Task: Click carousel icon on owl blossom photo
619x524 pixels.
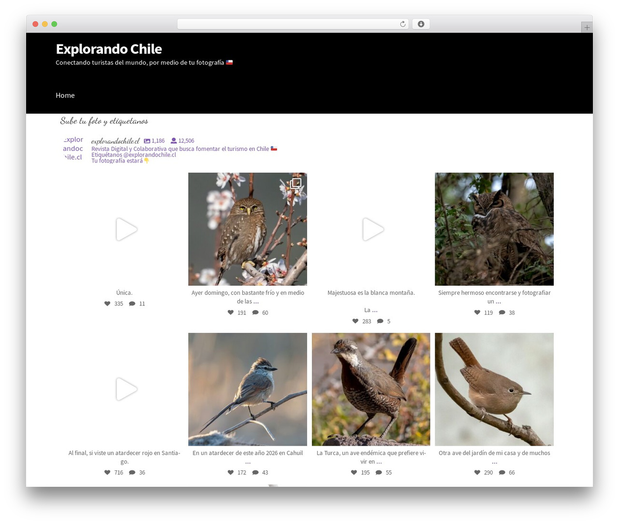Action: pos(296,184)
